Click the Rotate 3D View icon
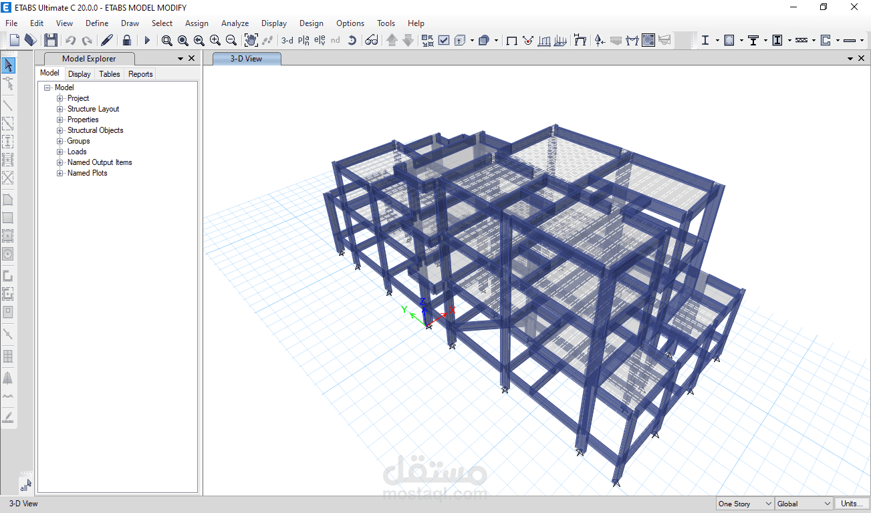 point(352,40)
